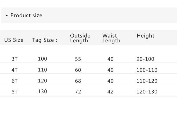
Task: Click the 3T US size cell
Action: [15, 59]
